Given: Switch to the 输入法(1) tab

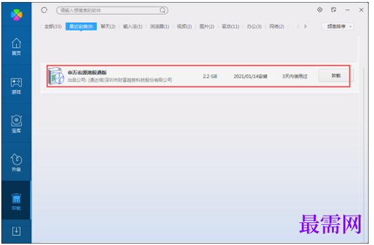Looking at the screenshot, I should click(133, 27).
